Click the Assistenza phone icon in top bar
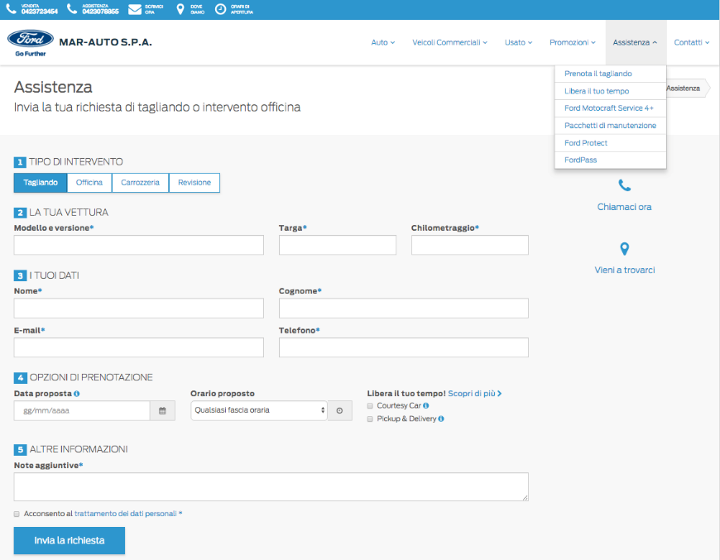Image resolution: width=720 pixels, height=560 pixels. point(73,9)
